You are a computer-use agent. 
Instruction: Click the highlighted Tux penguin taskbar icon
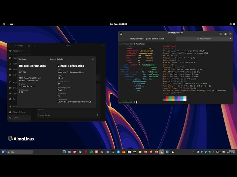162,152
